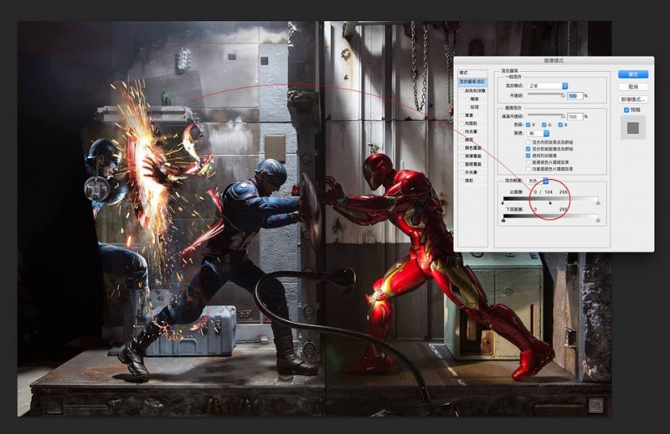670x434 pixels.
Task: Open the 混合模式 blend mode dropdown
Action: (548, 86)
